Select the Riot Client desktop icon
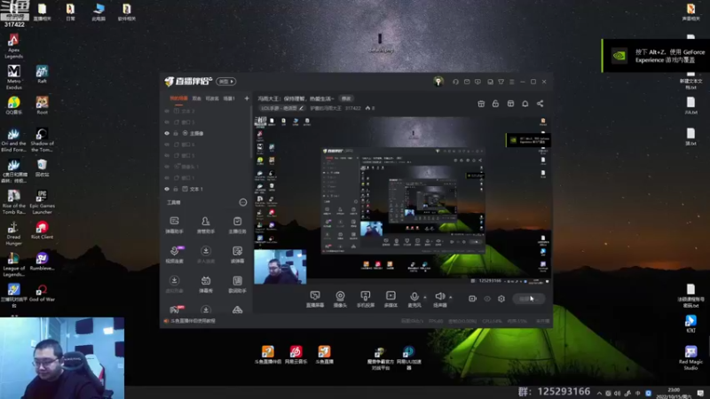This screenshot has height=399, width=710. click(42, 231)
